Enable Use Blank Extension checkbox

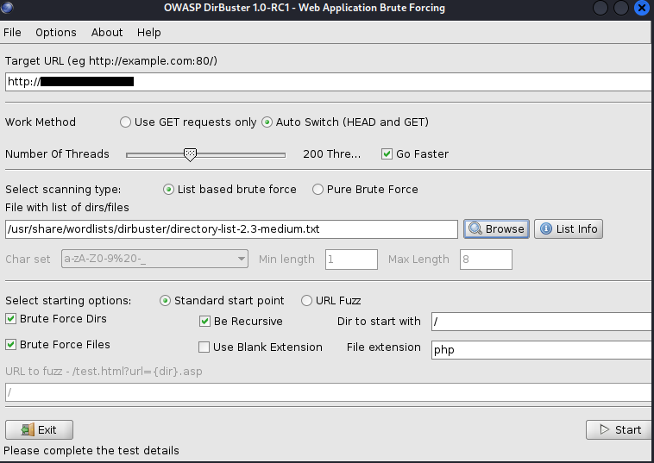point(204,347)
